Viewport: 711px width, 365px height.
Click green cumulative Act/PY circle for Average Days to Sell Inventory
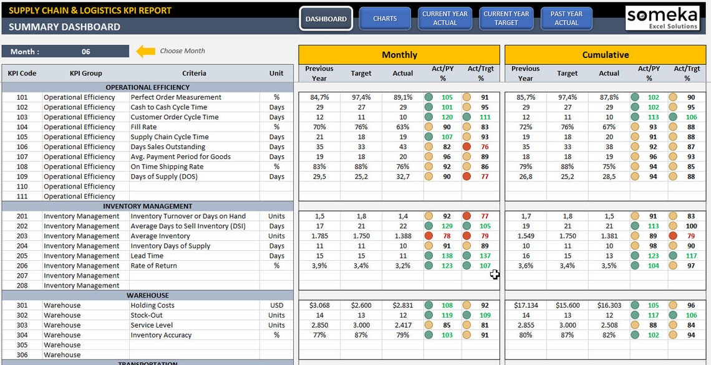(x=635, y=226)
